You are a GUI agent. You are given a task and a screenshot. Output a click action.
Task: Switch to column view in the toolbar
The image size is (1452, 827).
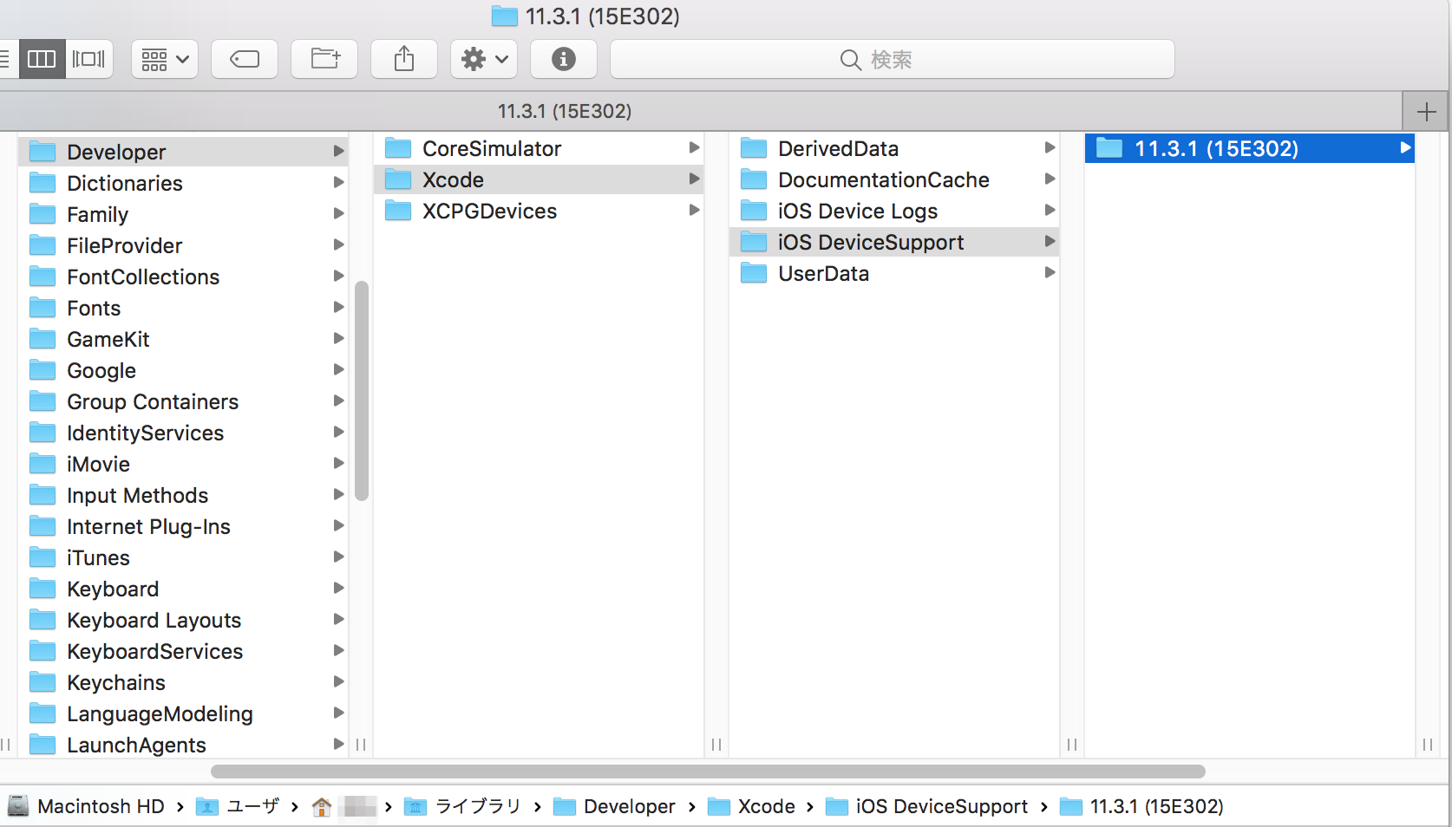pos(41,59)
